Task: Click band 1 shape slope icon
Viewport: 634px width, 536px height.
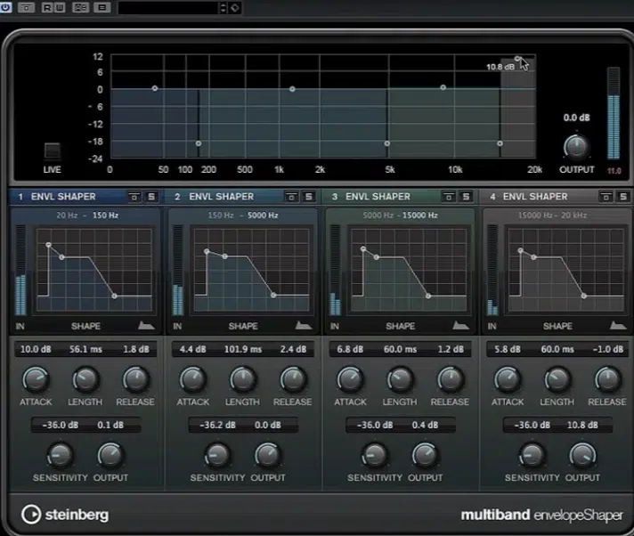Action: click(x=146, y=325)
